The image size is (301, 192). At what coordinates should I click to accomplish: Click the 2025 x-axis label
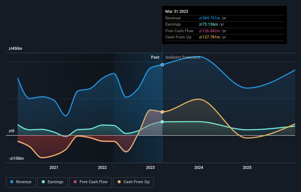point(247,167)
